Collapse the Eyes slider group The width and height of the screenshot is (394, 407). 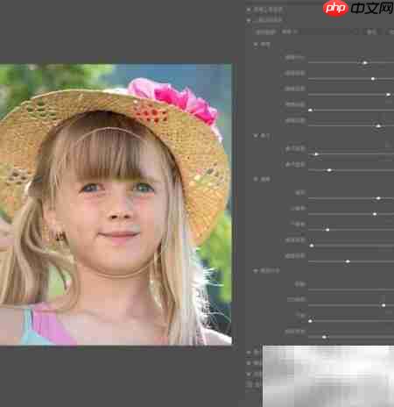point(256,44)
